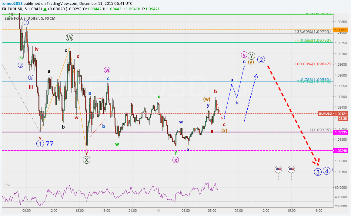Click the RSI indicator label
Image resolution: width=351 pixels, height=216 pixels.
point(7,185)
